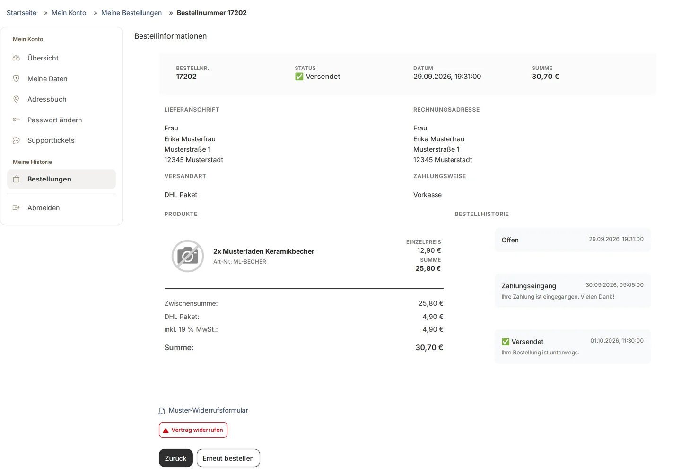Click the Vorkasse payment method text

pyautogui.click(x=428, y=195)
